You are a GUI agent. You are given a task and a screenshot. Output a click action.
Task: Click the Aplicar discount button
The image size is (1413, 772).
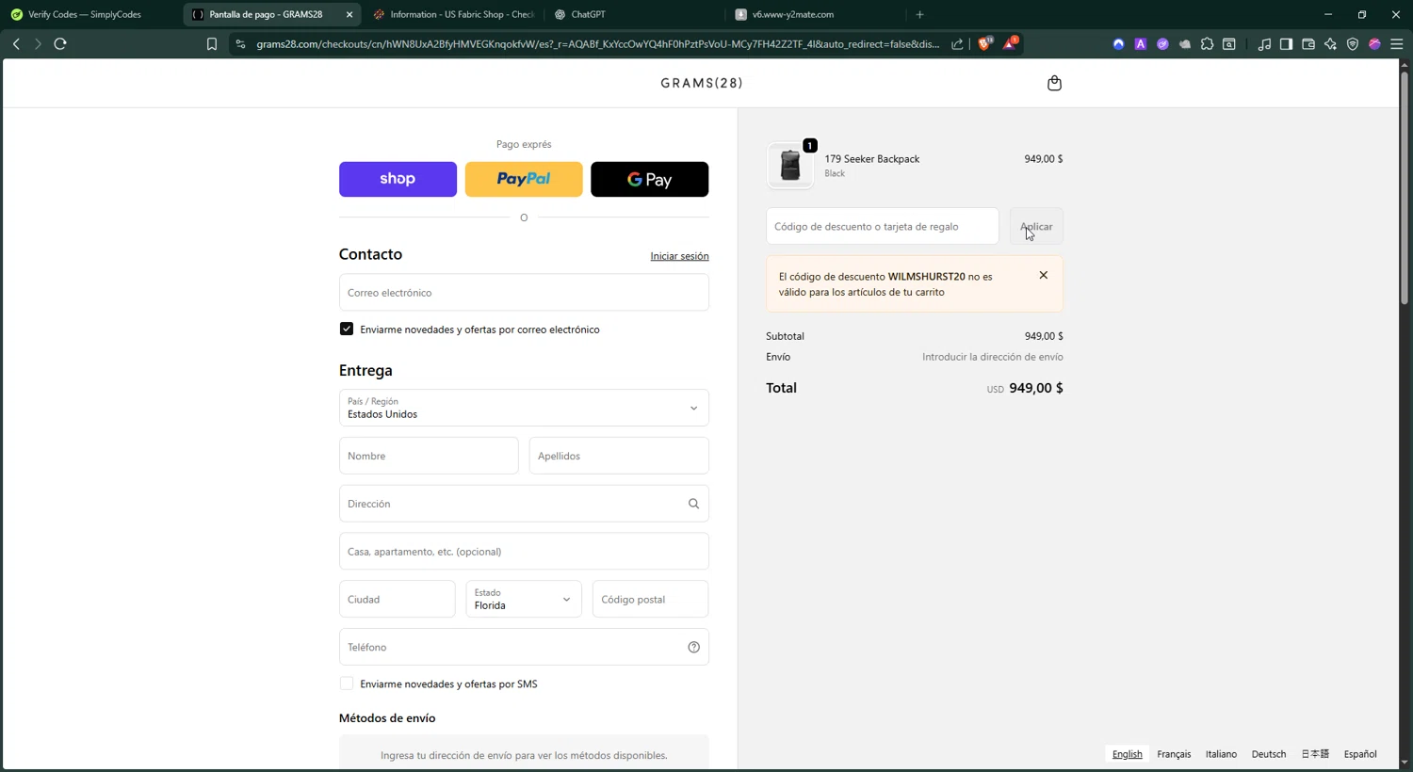click(1036, 226)
